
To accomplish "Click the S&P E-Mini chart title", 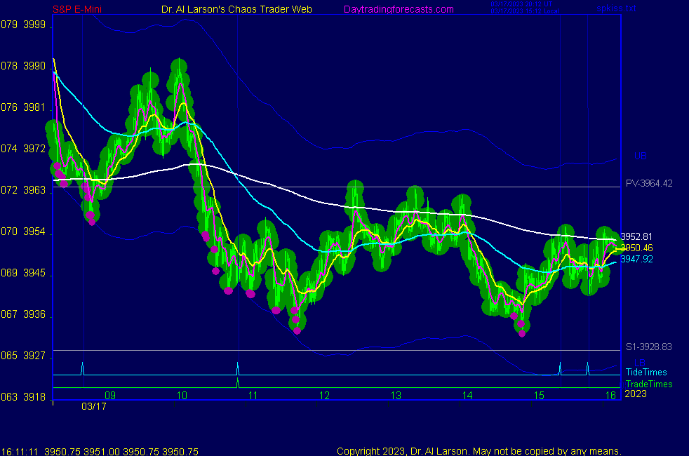I will point(77,9).
